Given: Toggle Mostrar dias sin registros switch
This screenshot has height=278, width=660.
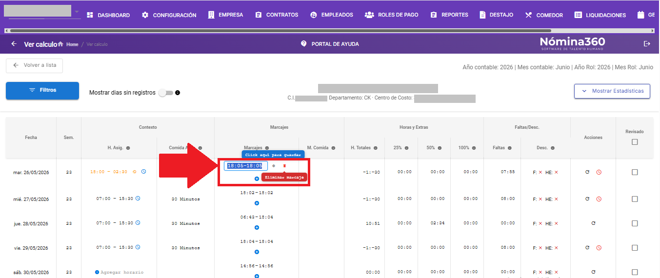Looking at the screenshot, I should pos(165,93).
